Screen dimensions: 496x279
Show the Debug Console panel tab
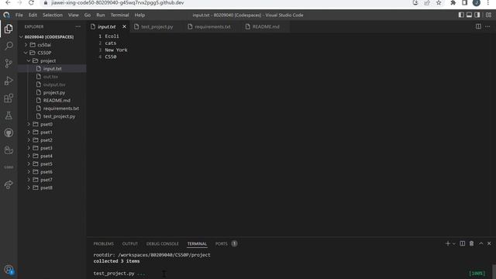tap(162, 243)
